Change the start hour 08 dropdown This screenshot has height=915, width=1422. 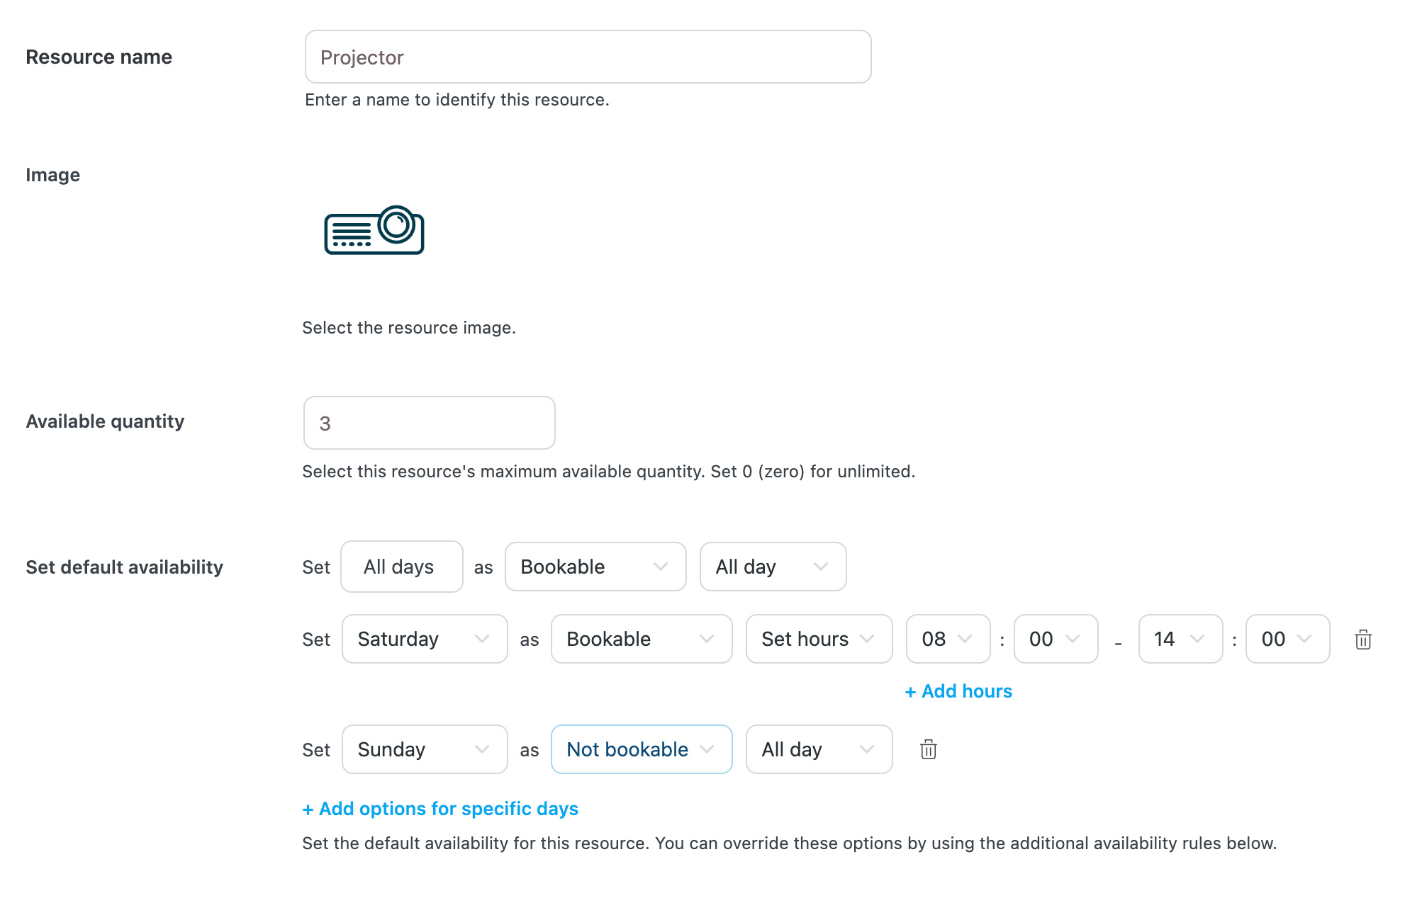click(947, 639)
